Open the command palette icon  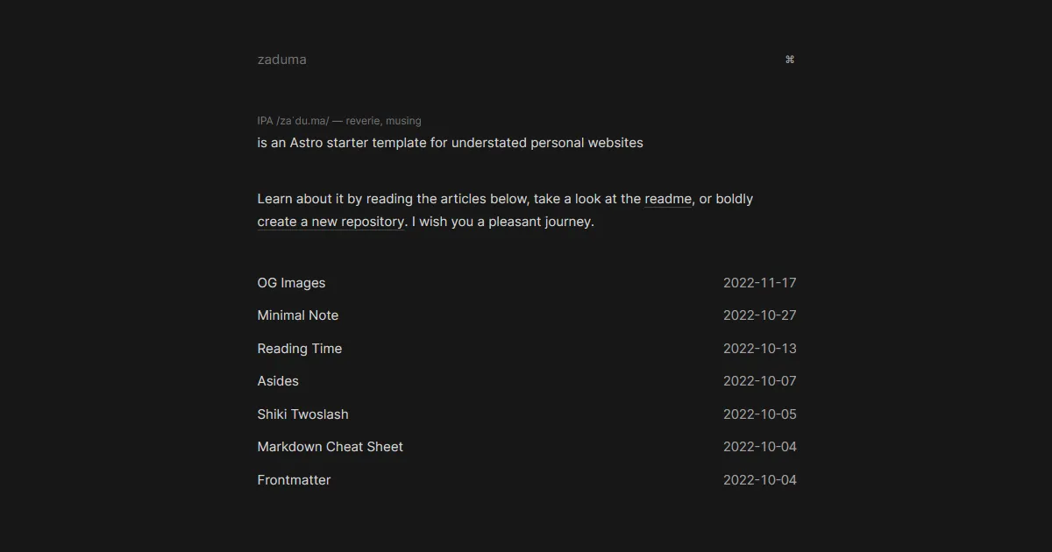[x=790, y=60]
